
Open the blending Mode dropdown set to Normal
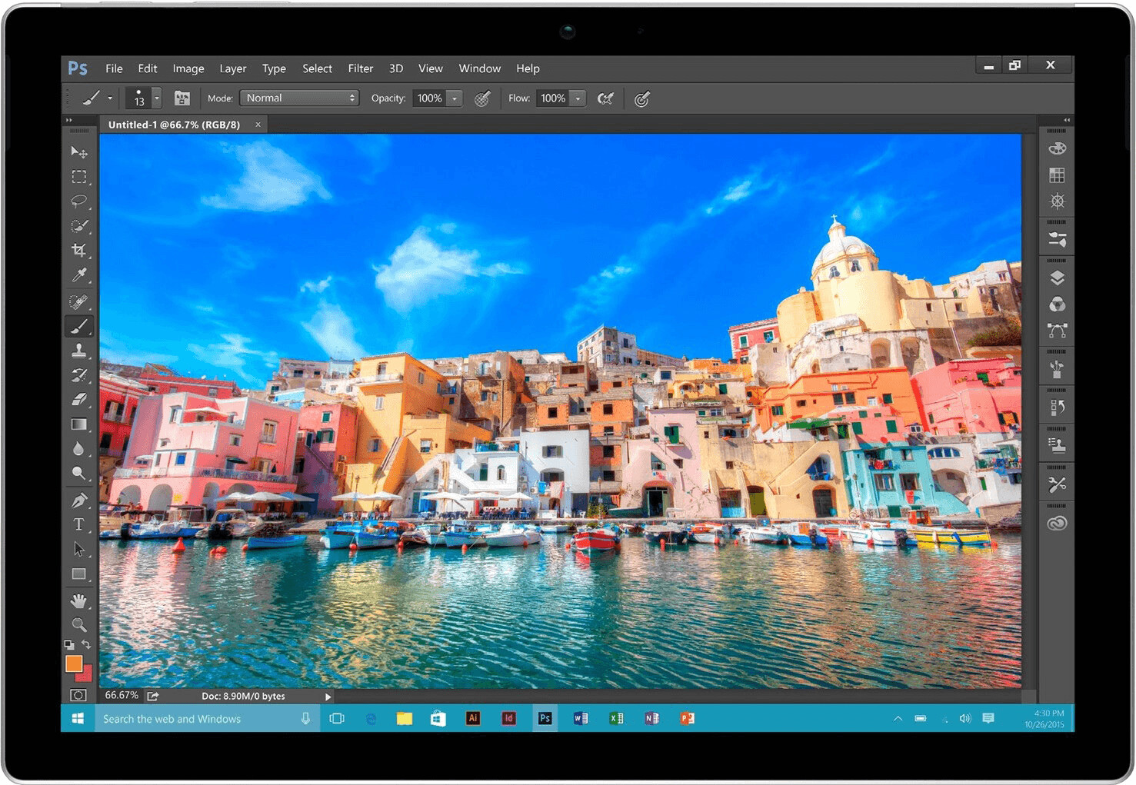coord(300,98)
